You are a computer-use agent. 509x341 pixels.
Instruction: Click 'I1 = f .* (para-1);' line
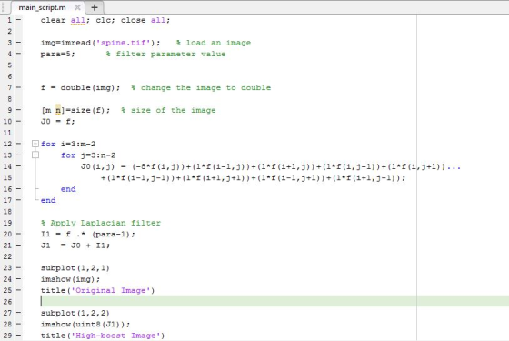coord(87,235)
